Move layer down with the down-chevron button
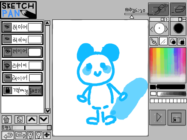The height and width of the screenshot is (140, 187). click(44, 119)
